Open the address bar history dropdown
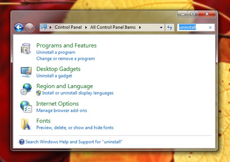Image resolution: width=230 pixels, height=162 pixels. [161, 27]
